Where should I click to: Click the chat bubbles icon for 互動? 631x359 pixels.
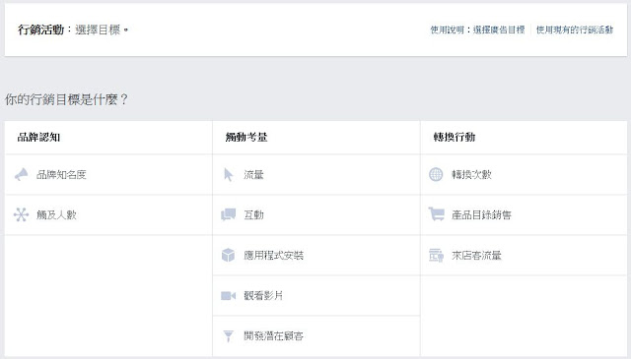pyautogui.click(x=228, y=214)
